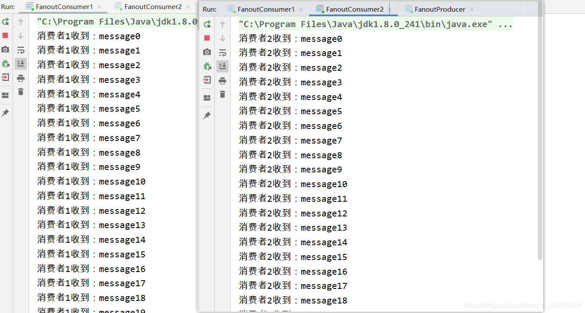Click line 消费者1收到：message7
The height and width of the screenshot is (313, 585).
(89, 138)
